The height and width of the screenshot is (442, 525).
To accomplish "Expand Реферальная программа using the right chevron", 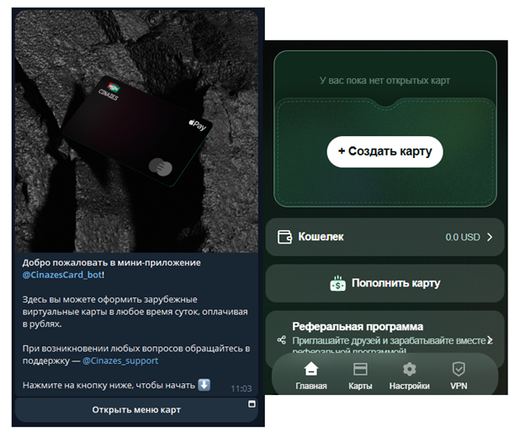I will point(490,340).
